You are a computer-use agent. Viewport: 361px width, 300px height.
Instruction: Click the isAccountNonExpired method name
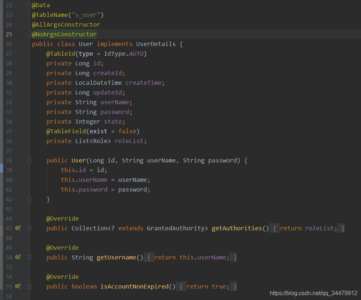(x=134, y=286)
